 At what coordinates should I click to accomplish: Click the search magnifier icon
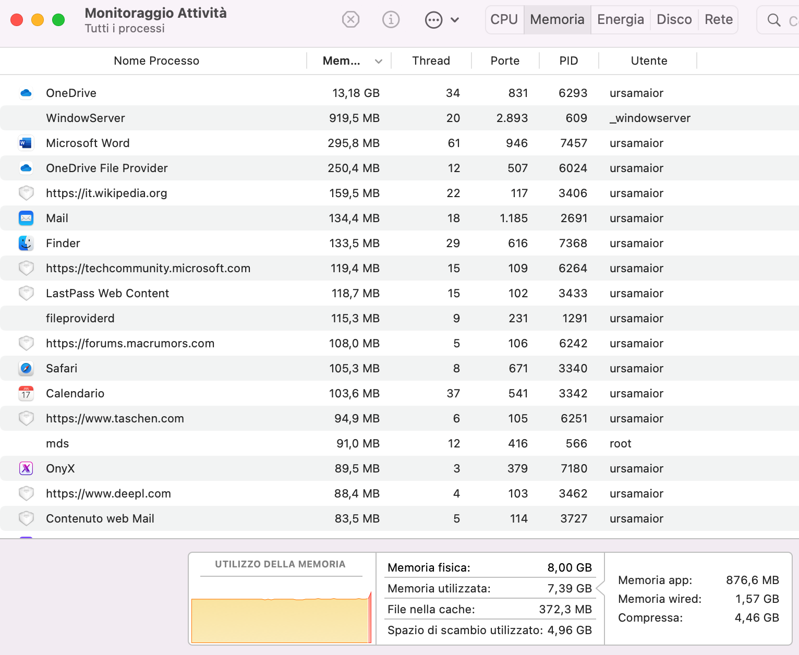coord(774,20)
